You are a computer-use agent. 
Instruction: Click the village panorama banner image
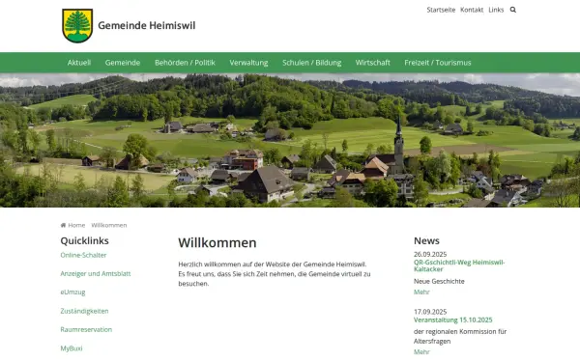(x=290, y=140)
